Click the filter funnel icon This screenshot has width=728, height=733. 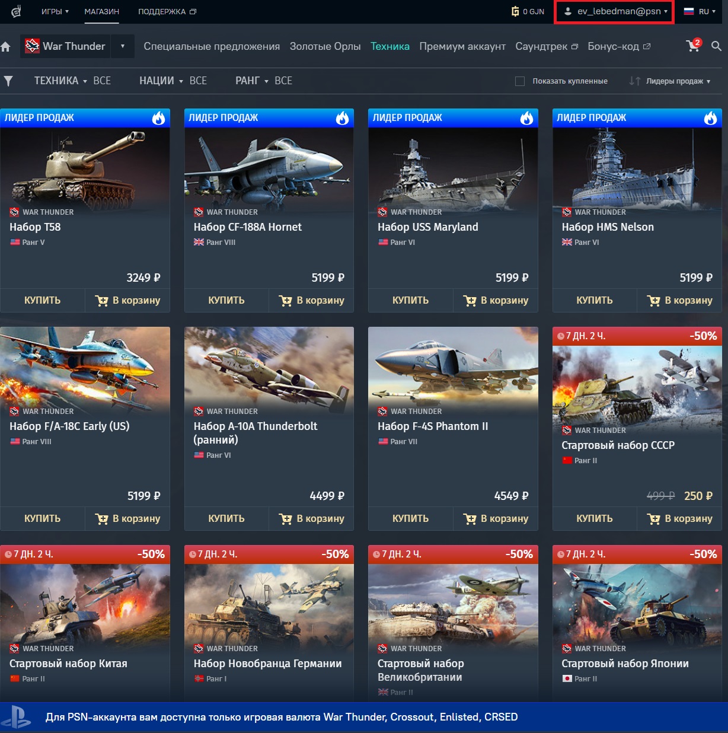(x=8, y=81)
